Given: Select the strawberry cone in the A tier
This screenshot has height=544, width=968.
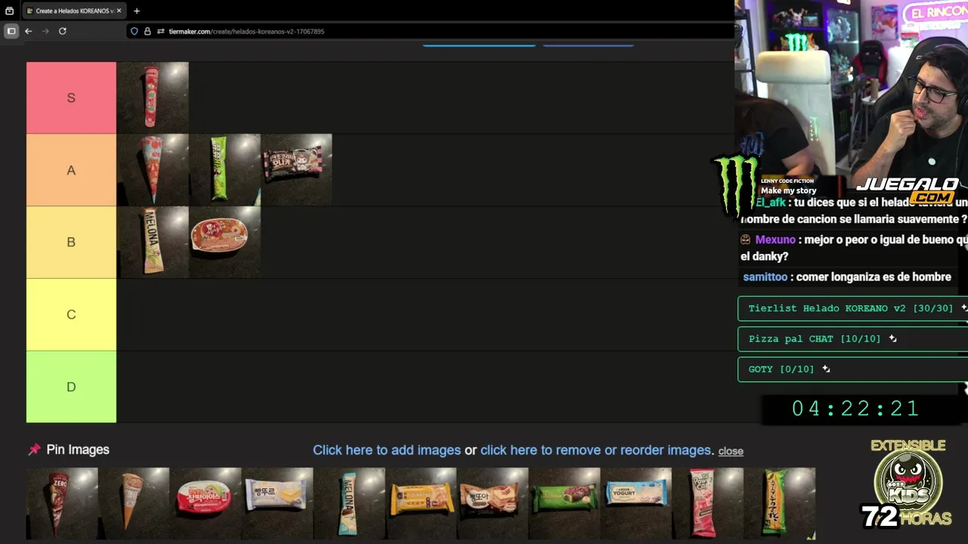Looking at the screenshot, I should [153, 170].
